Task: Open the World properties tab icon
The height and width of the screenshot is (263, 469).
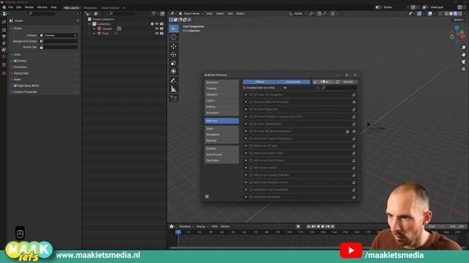Action: pyautogui.click(x=4, y=56)
